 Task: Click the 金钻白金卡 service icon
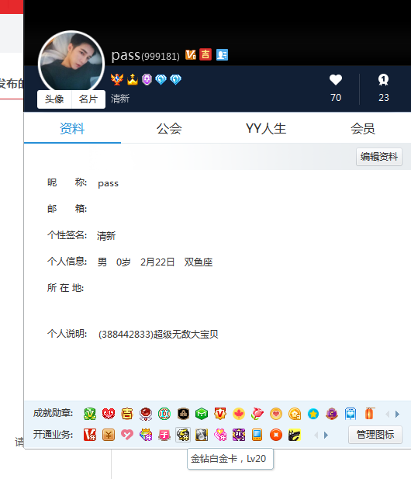[183, 435]
